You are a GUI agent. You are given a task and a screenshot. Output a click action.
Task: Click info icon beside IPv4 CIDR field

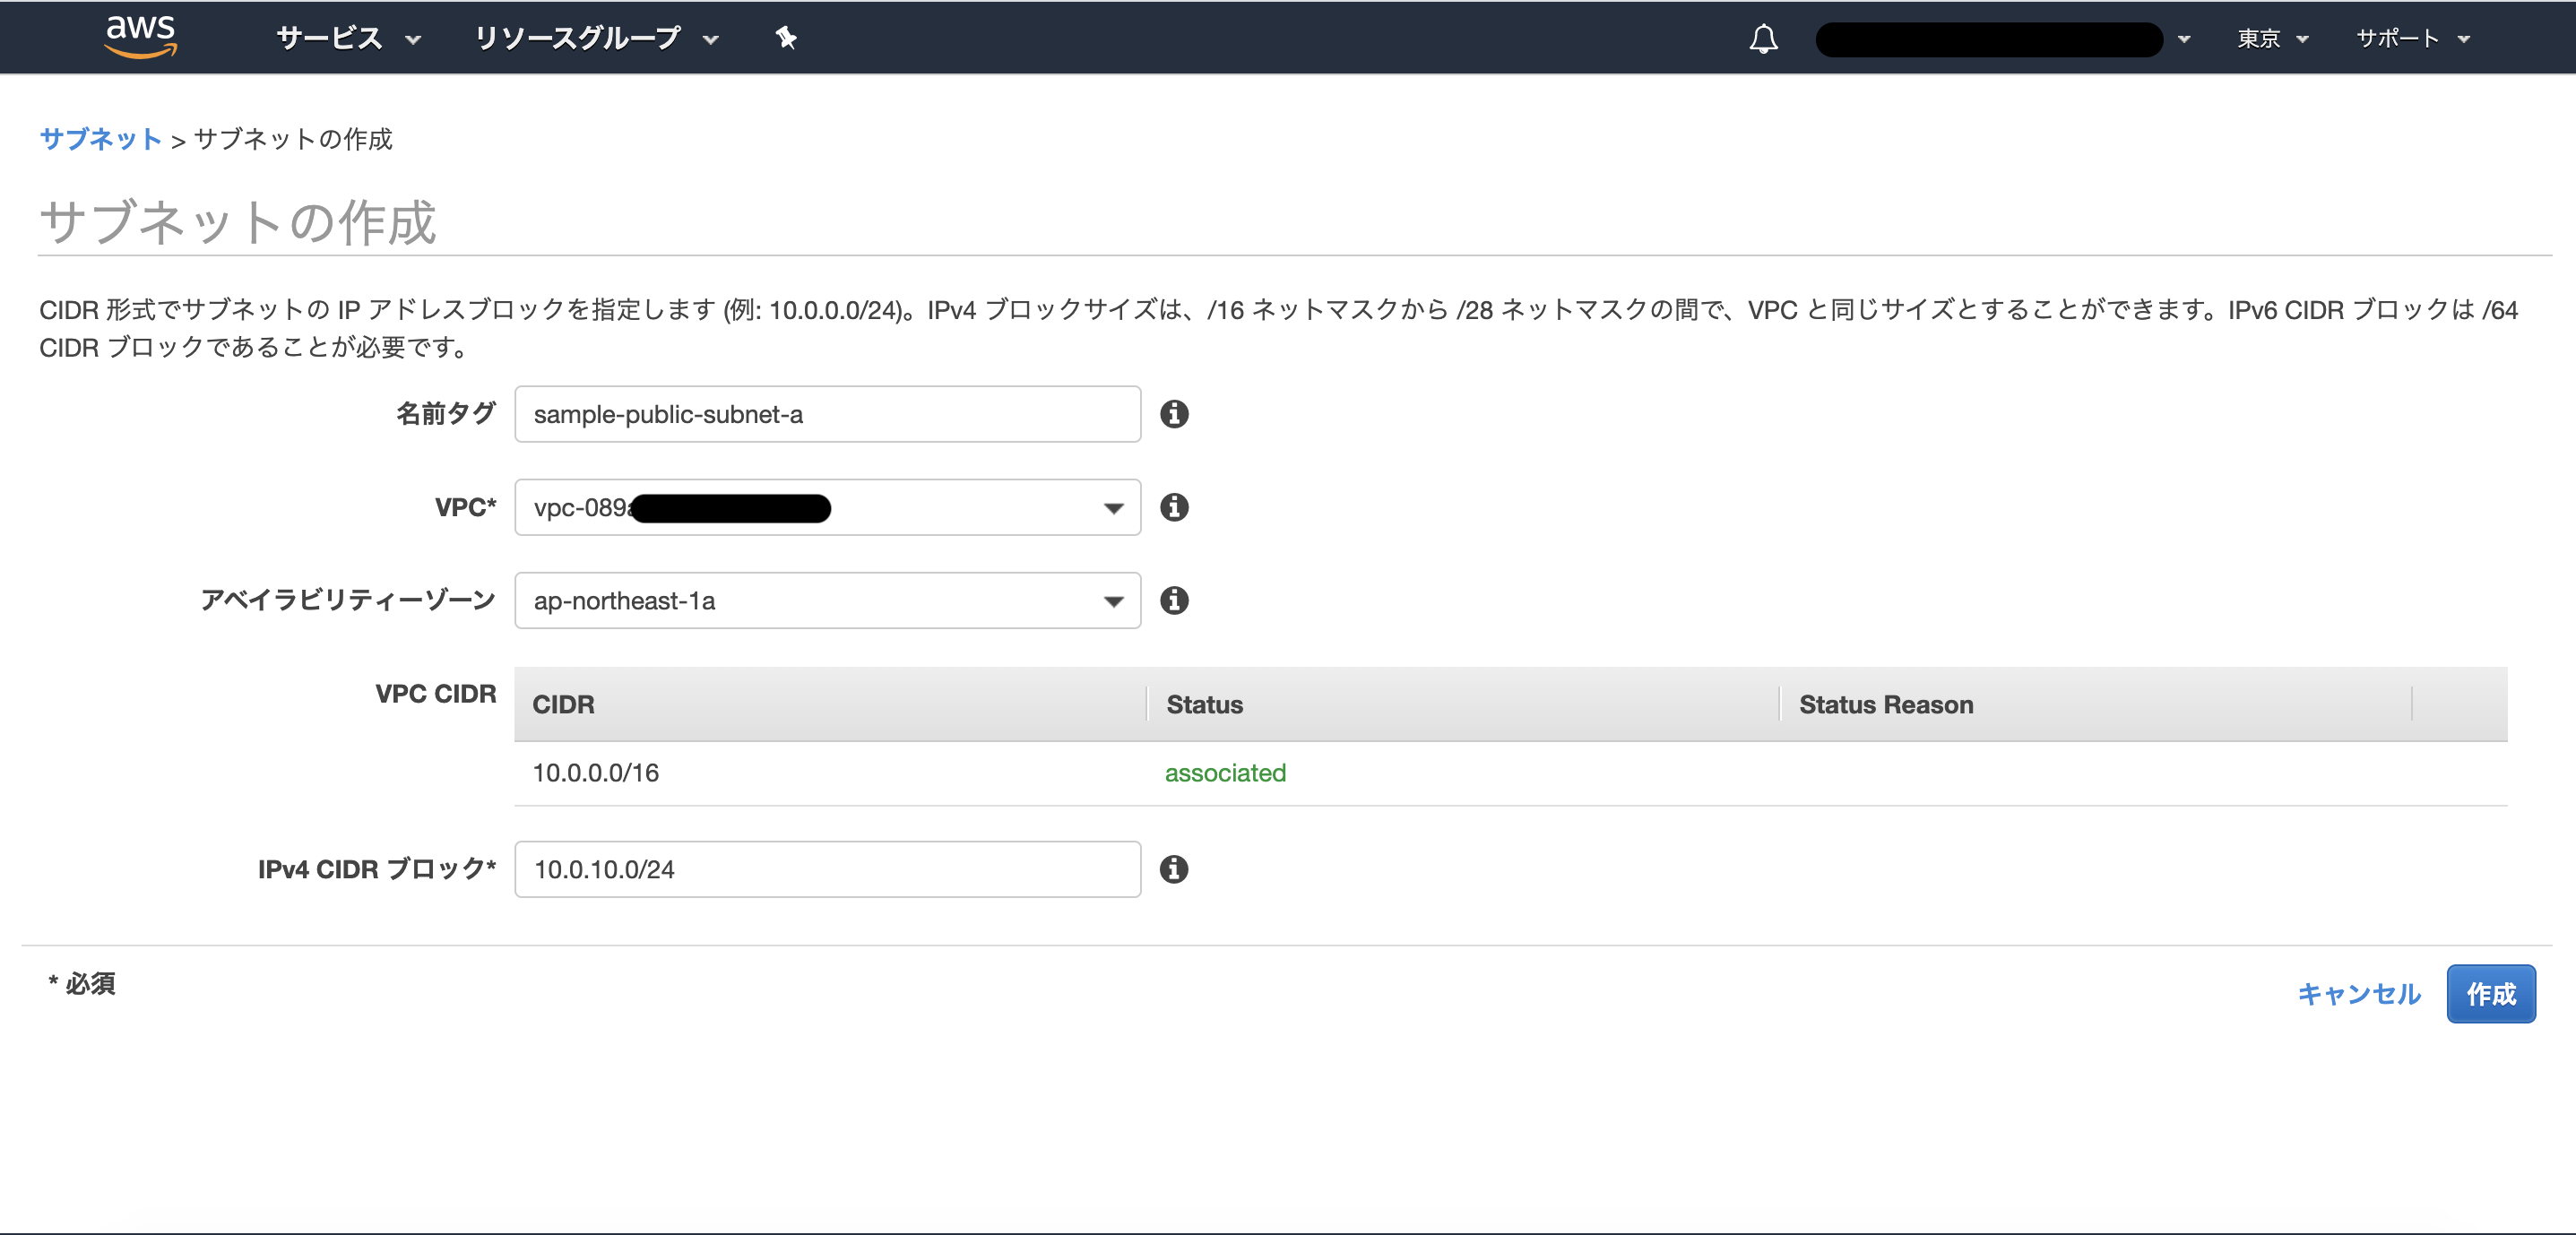[x=1174, y=869]
